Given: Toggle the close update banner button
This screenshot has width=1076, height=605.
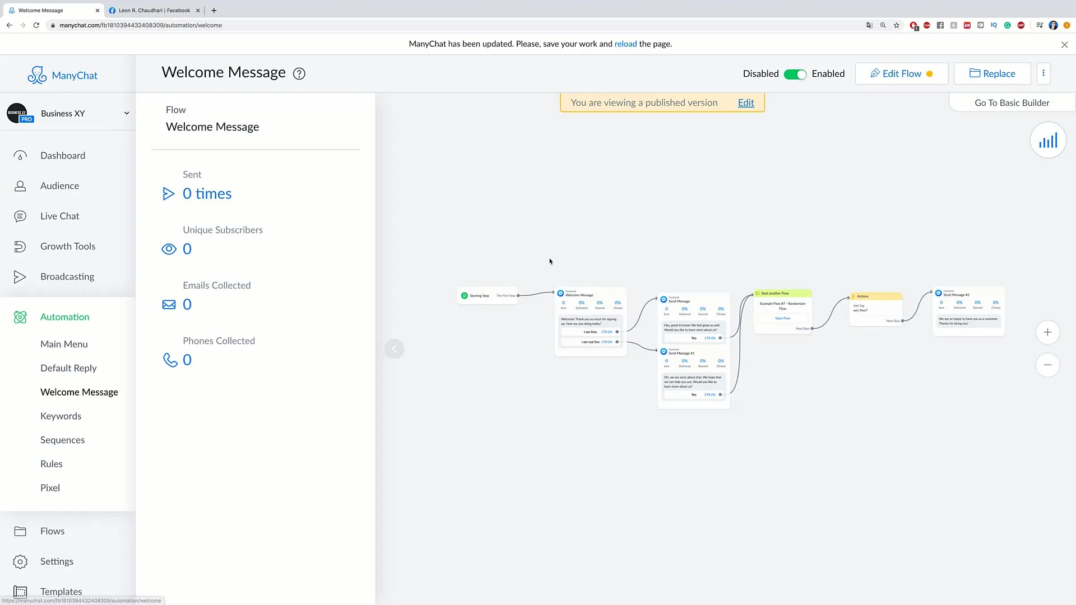Looking at the screenshot, I should point(1064,44).
